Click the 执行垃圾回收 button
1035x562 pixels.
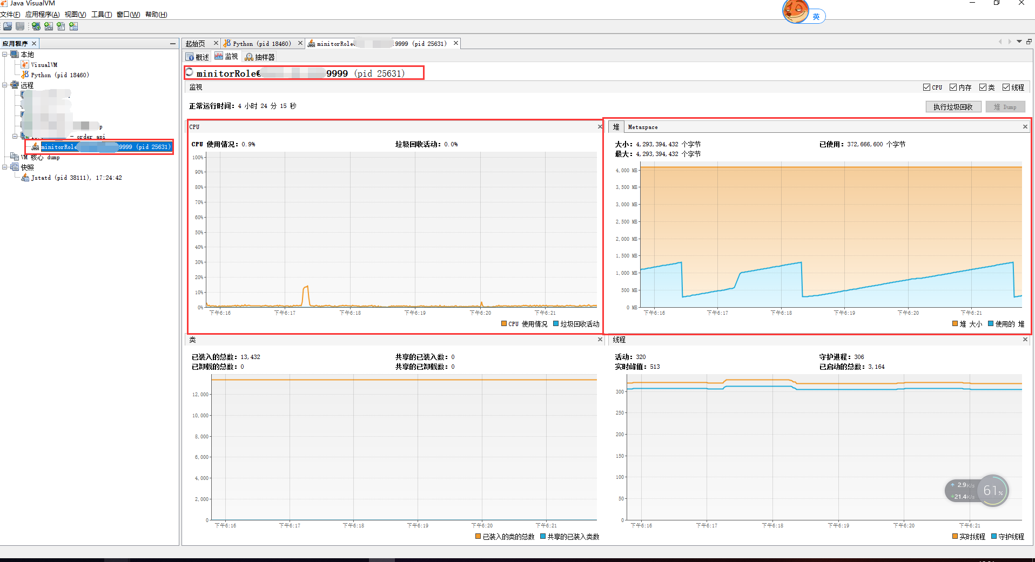click(953, 107)
